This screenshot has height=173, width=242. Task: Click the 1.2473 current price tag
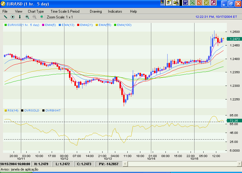(x=235, y=39)
